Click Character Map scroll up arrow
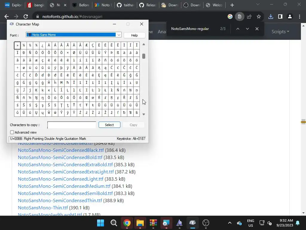The width and height of the screenshot is (306, 230). [x=144, y=44]
